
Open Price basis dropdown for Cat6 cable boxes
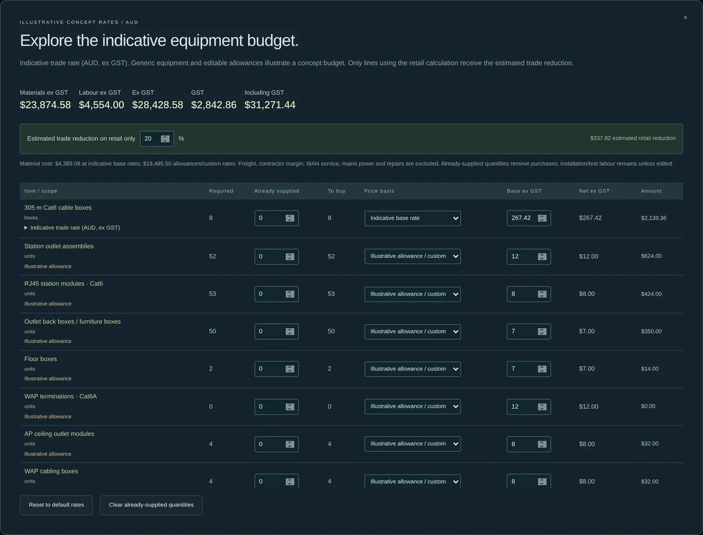point(412,218)
